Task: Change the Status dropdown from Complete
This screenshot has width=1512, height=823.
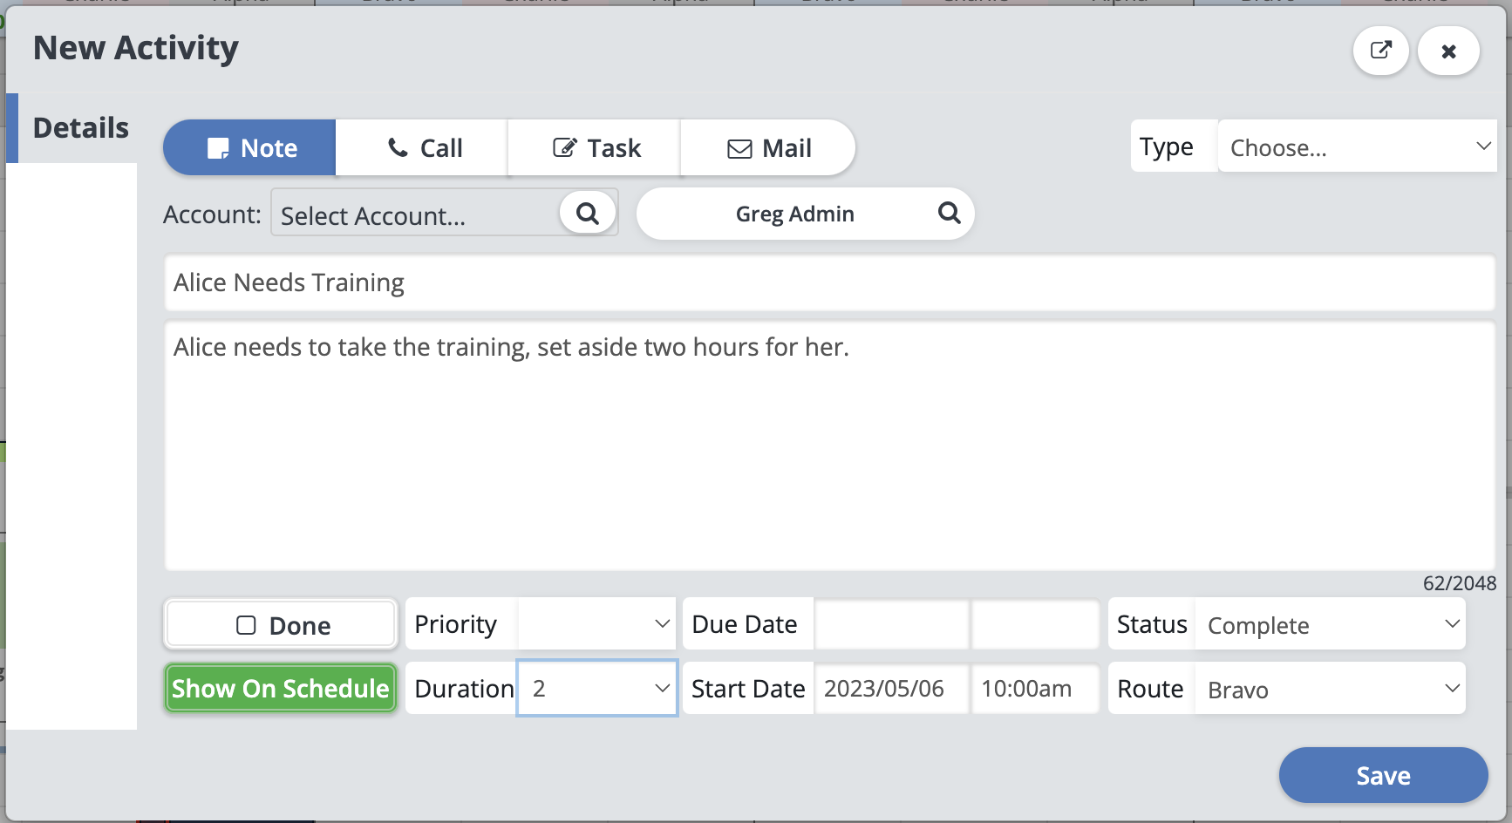Action: (1330, 625)
